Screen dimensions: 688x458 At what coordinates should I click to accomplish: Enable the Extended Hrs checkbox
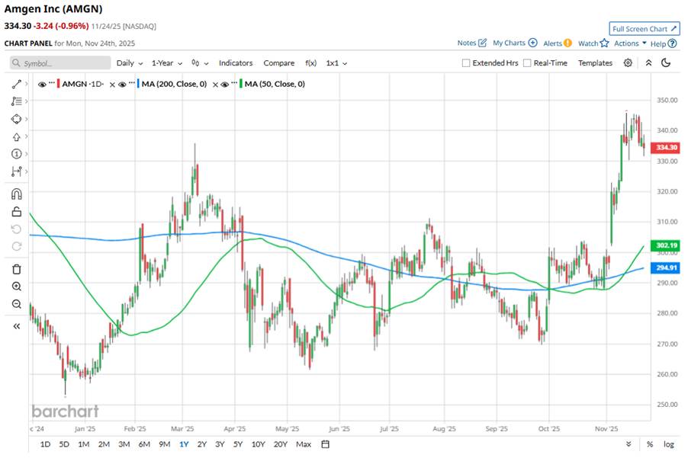466,63
